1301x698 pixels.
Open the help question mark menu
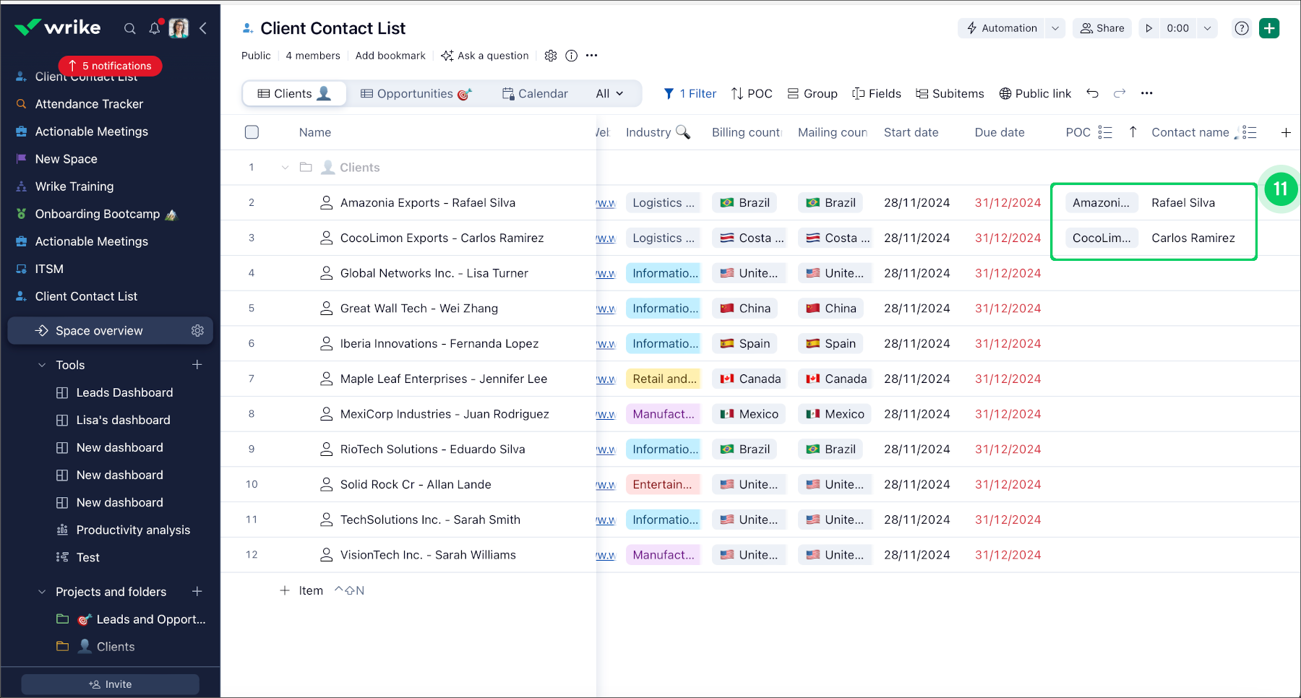[1241, 28]
